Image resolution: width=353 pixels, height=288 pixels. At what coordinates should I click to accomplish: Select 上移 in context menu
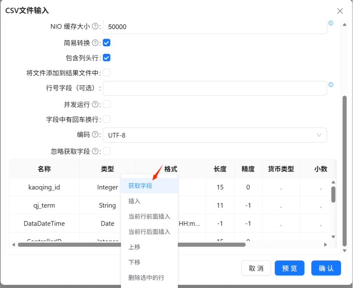(150, 247)
